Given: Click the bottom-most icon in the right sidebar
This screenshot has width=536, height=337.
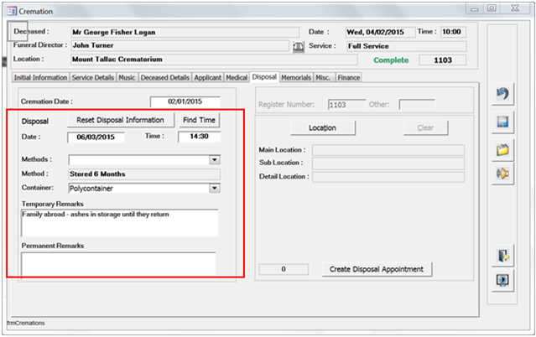Looking at the screenshot, I should [x=503, y=280].
